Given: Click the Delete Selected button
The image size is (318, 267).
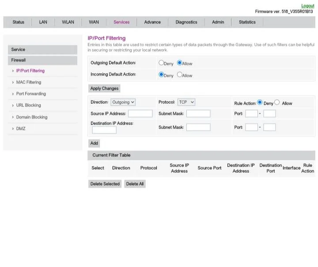Looking at the screenshot, I should tap(105, 184).
